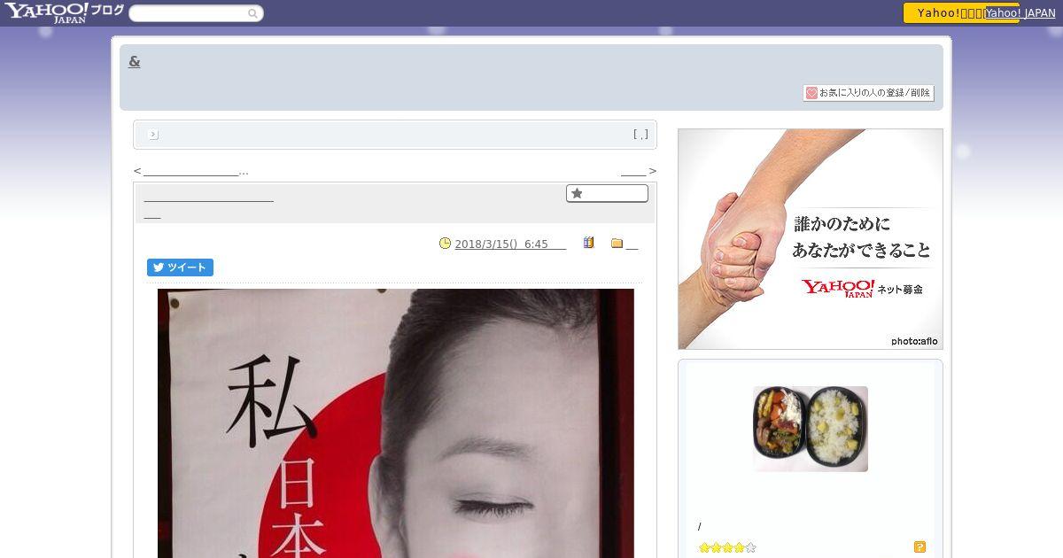Click the bracket link at breadcrumb bar right
1063x558 pixels.
click(640, 135)
